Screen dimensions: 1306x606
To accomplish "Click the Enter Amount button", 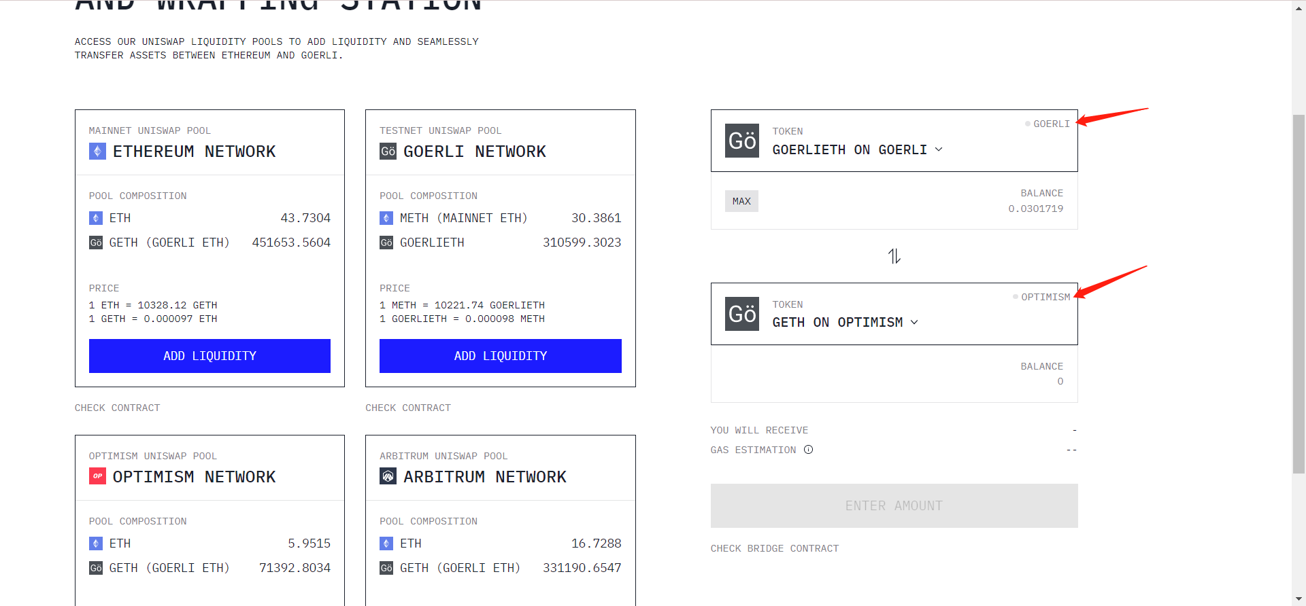I will [x=894, y=505].
